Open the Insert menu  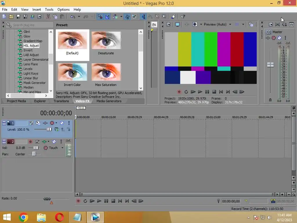click(x=37, y=10)
